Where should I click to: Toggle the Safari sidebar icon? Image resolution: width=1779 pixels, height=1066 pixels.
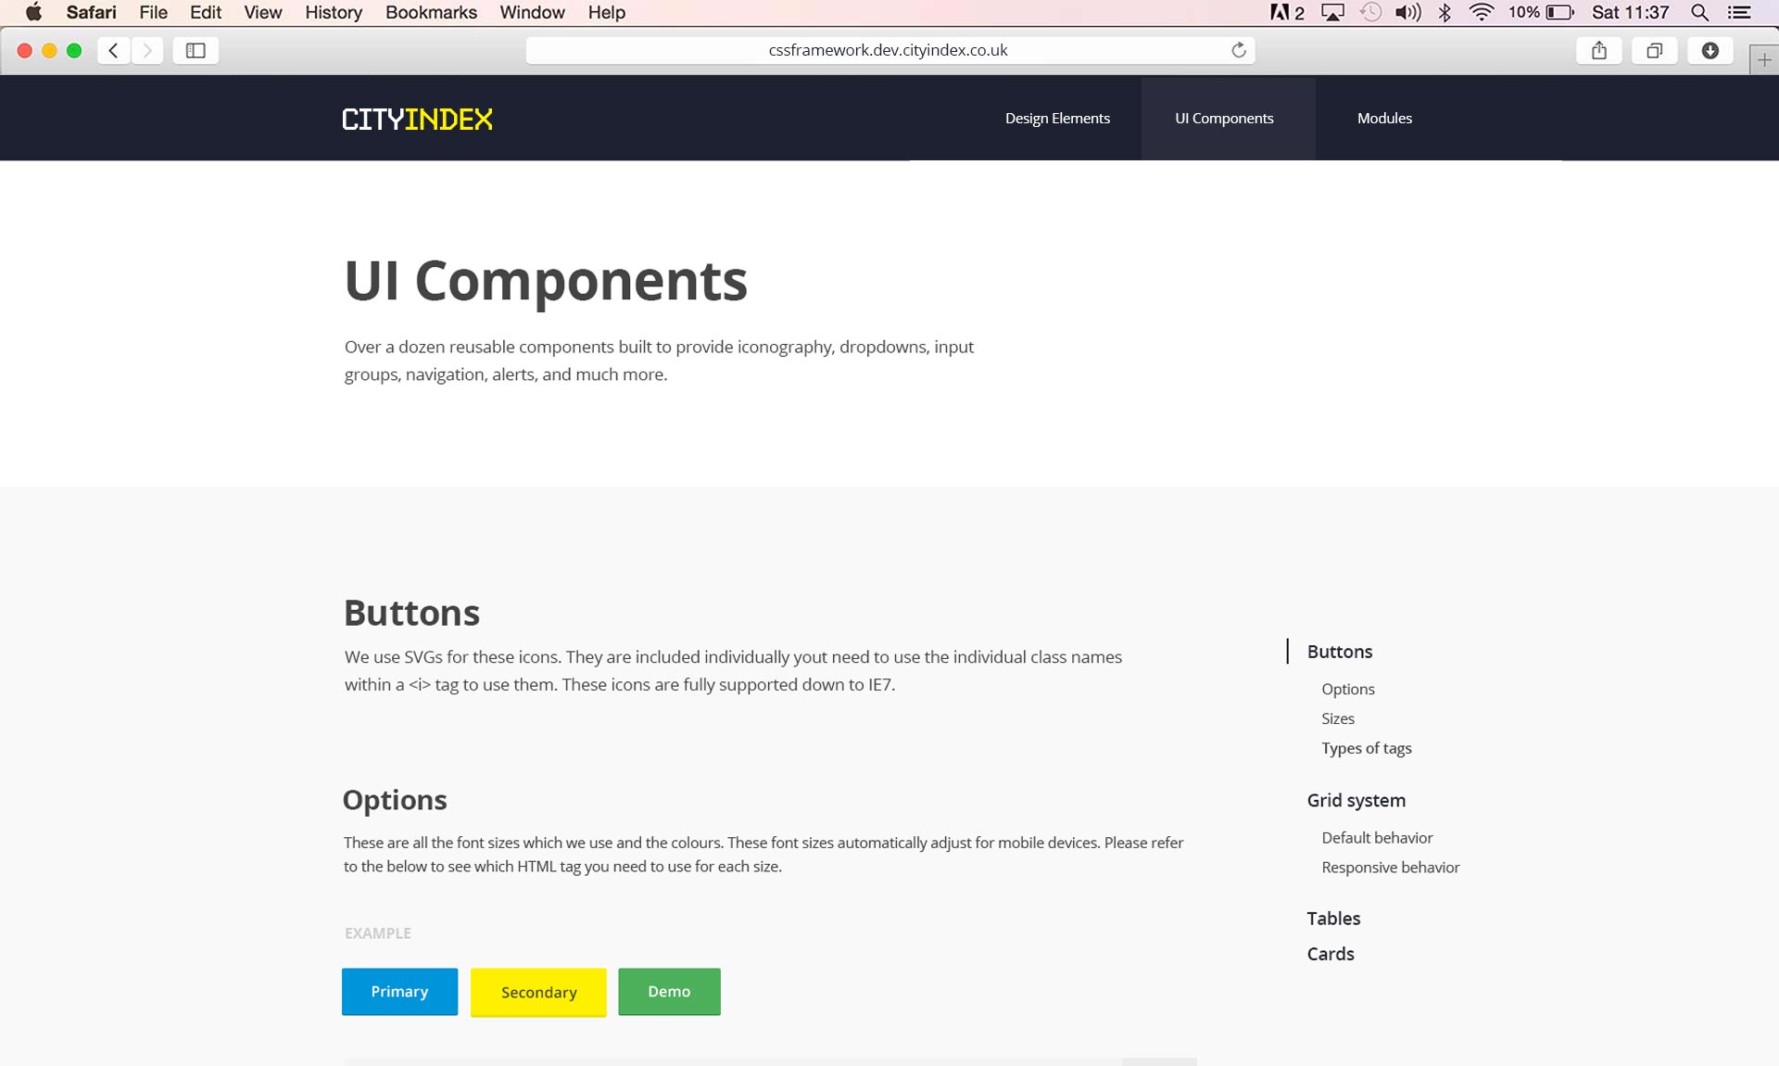(196, 50)
